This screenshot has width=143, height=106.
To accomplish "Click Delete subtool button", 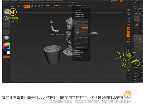I will pyautogui.click(x=137, y=77).
